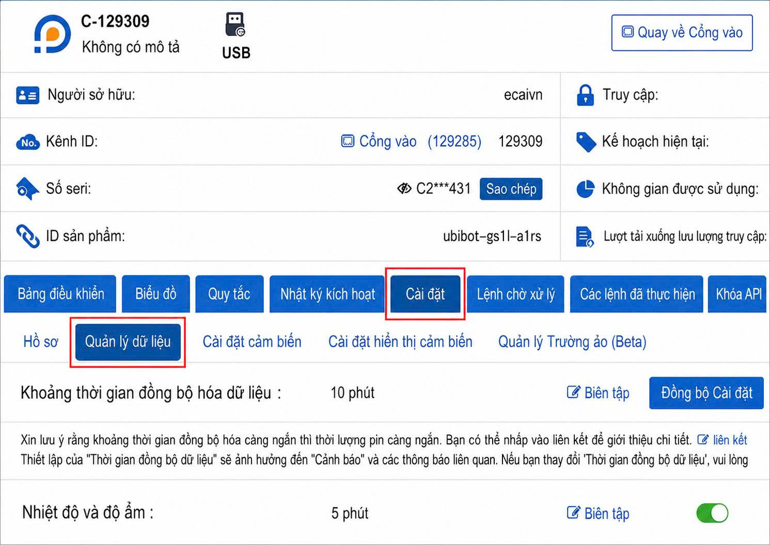Open Quản lý Trường ảo (Beta) sub-tab

pyautogui.click(x=572, y=341)
